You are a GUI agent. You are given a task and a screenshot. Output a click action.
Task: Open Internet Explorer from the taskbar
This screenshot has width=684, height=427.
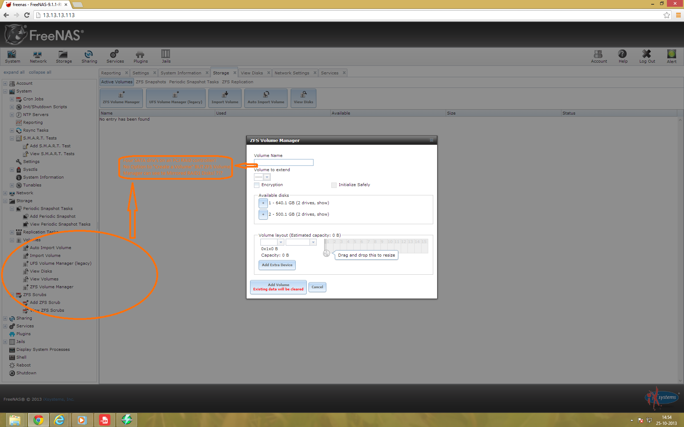click(59, 420)
